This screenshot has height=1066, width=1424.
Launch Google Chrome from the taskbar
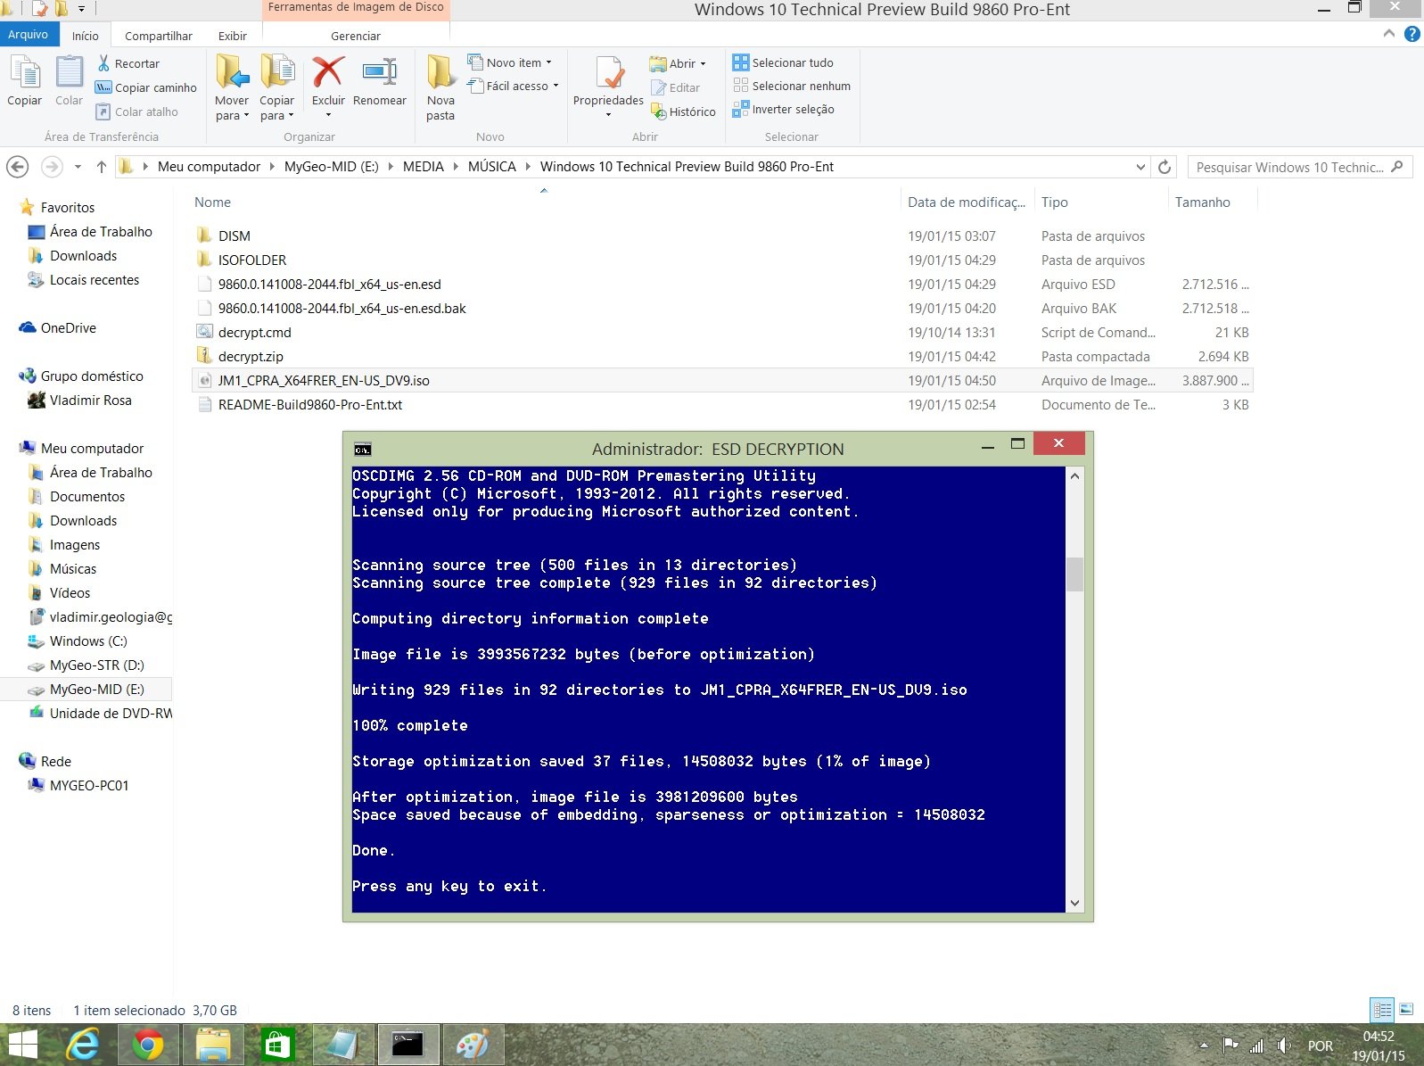148,1045
